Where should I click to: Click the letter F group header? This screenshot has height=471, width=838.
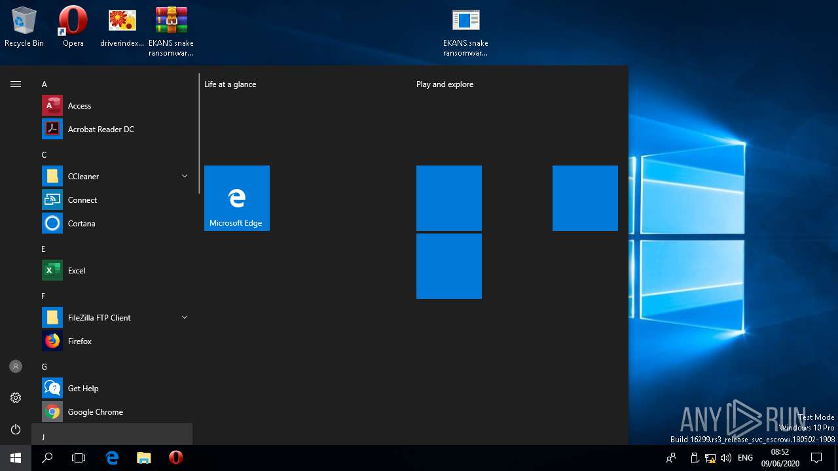(45, 296)
